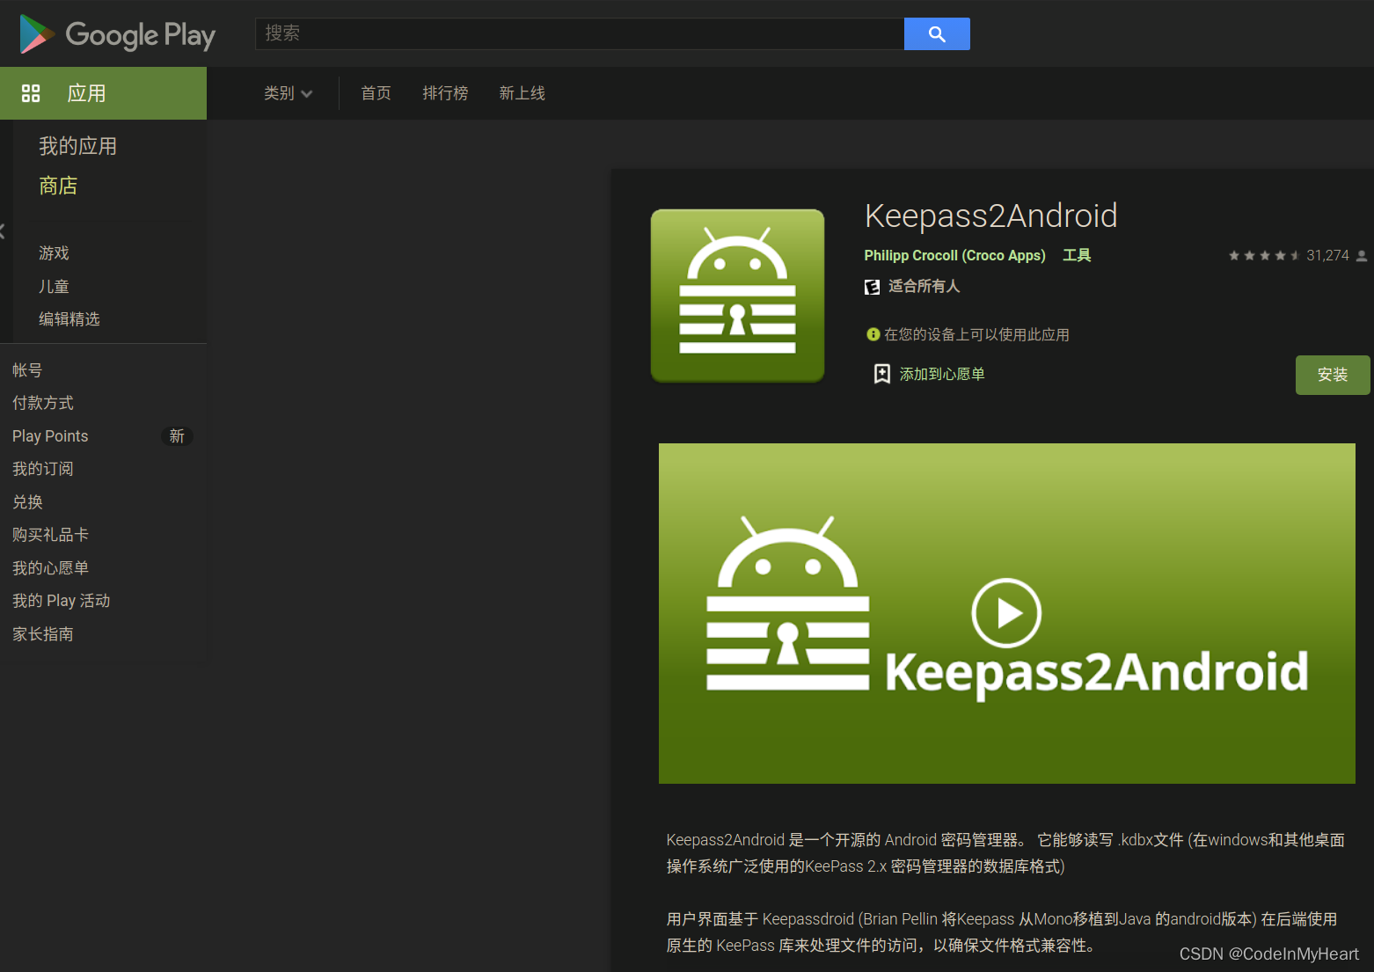1374x972 pixels.
Task: Open 我的应用 in the sidebar
Action: point(77,146)
